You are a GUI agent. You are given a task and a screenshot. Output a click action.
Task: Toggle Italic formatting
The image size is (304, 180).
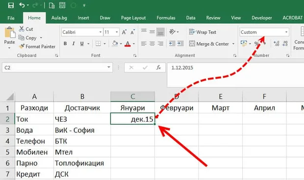[74, 44]
